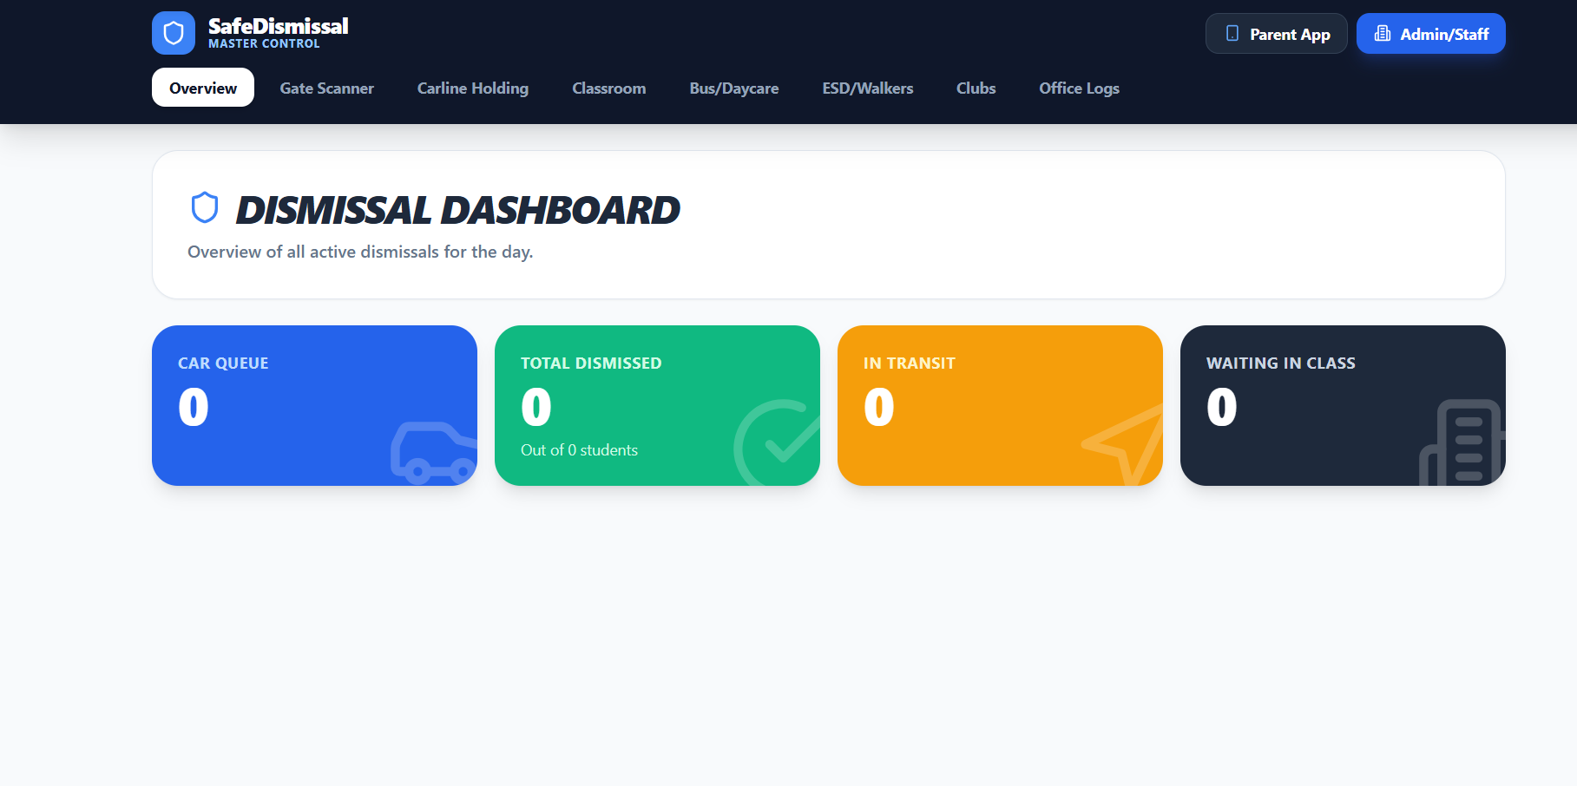This screenshot has height=786, width=1577.
Task: Click the building icon in Waiting In Class card
Action: [x=1462, y=442]
